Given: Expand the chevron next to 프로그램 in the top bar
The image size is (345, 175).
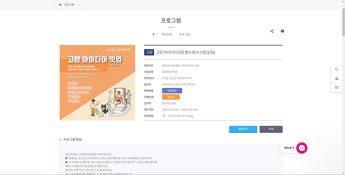Looking at the screenshot, I should [78, 4].
